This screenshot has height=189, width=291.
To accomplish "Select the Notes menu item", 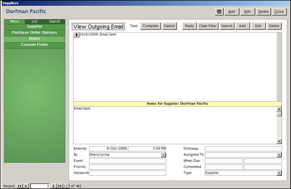I will (x=35, y=39).
